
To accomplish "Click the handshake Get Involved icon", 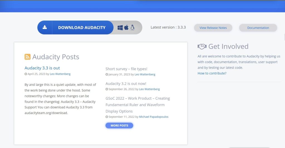I will (x=202, y=47).
